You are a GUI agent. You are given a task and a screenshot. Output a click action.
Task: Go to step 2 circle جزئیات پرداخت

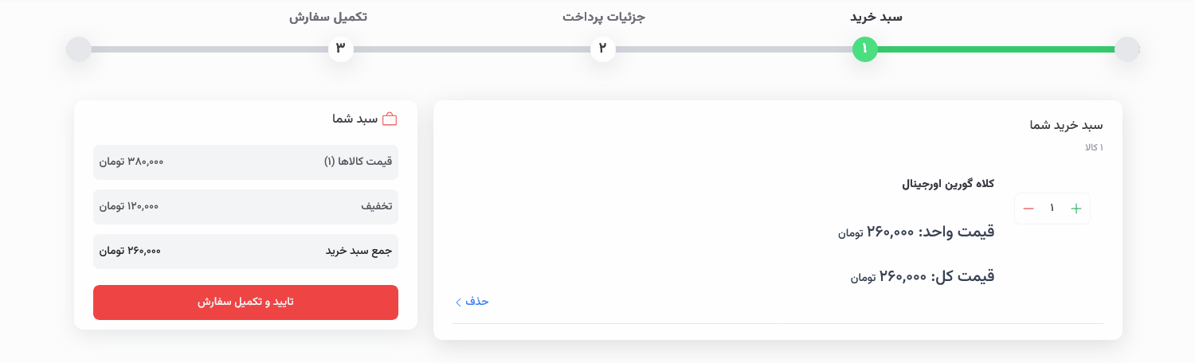click(x=603, y=49)
